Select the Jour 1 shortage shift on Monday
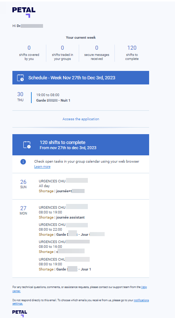This screenshot has height=318, width=175. [x=65, y=264]
